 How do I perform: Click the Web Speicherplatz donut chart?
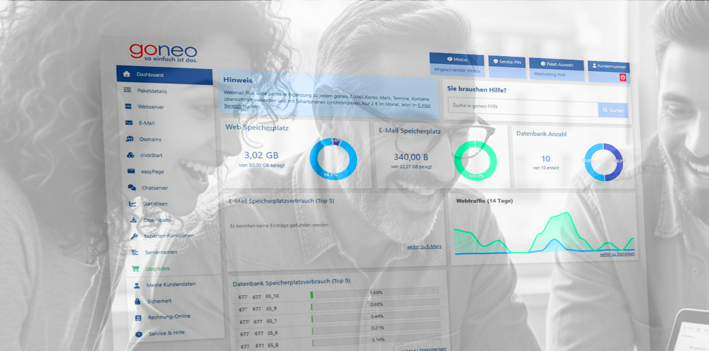(x=333, y=159)
